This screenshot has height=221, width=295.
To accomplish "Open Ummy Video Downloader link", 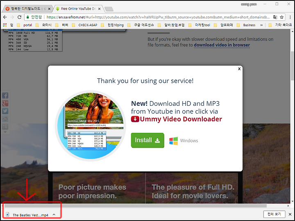I will (181, 119).
